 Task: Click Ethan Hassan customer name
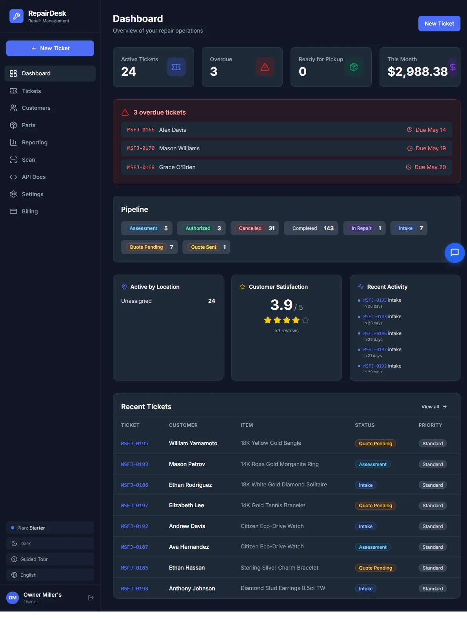click(187, 568)
